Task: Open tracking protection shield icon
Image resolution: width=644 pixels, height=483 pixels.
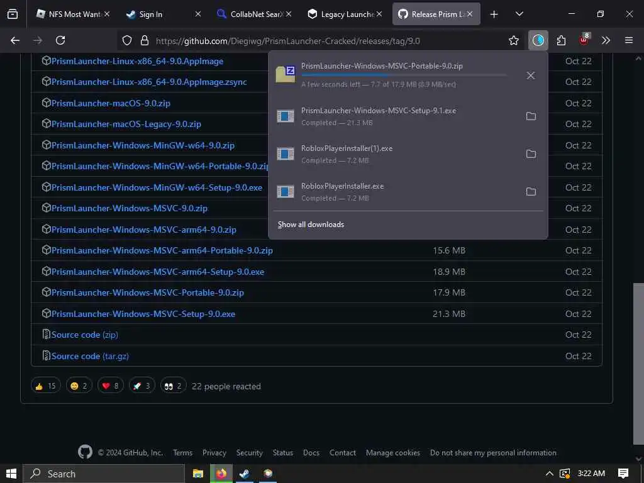Action: pos(127,40)
